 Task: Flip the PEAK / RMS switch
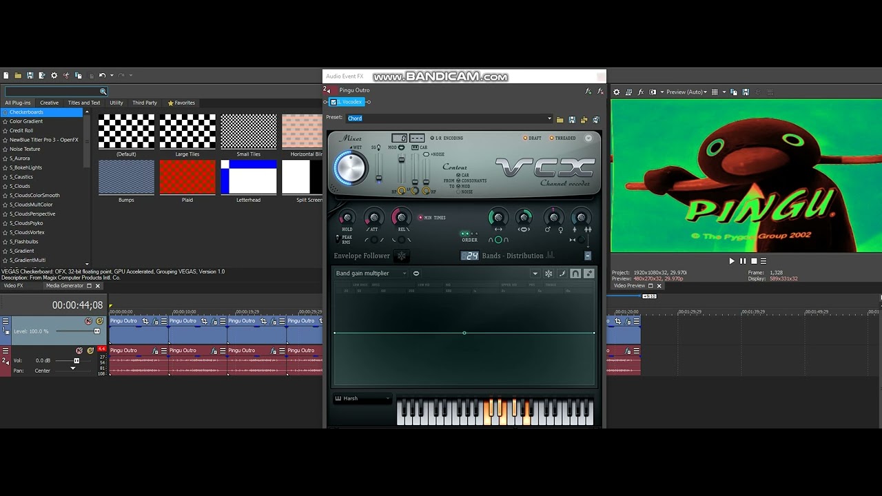[x=338, y=239]
